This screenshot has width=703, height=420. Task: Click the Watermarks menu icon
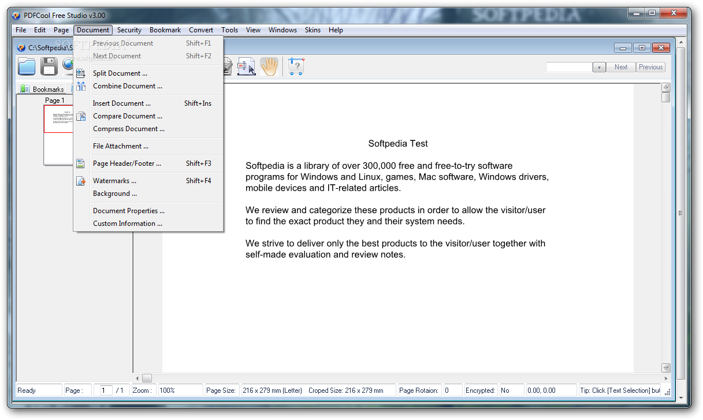click(x=81, y=181)
